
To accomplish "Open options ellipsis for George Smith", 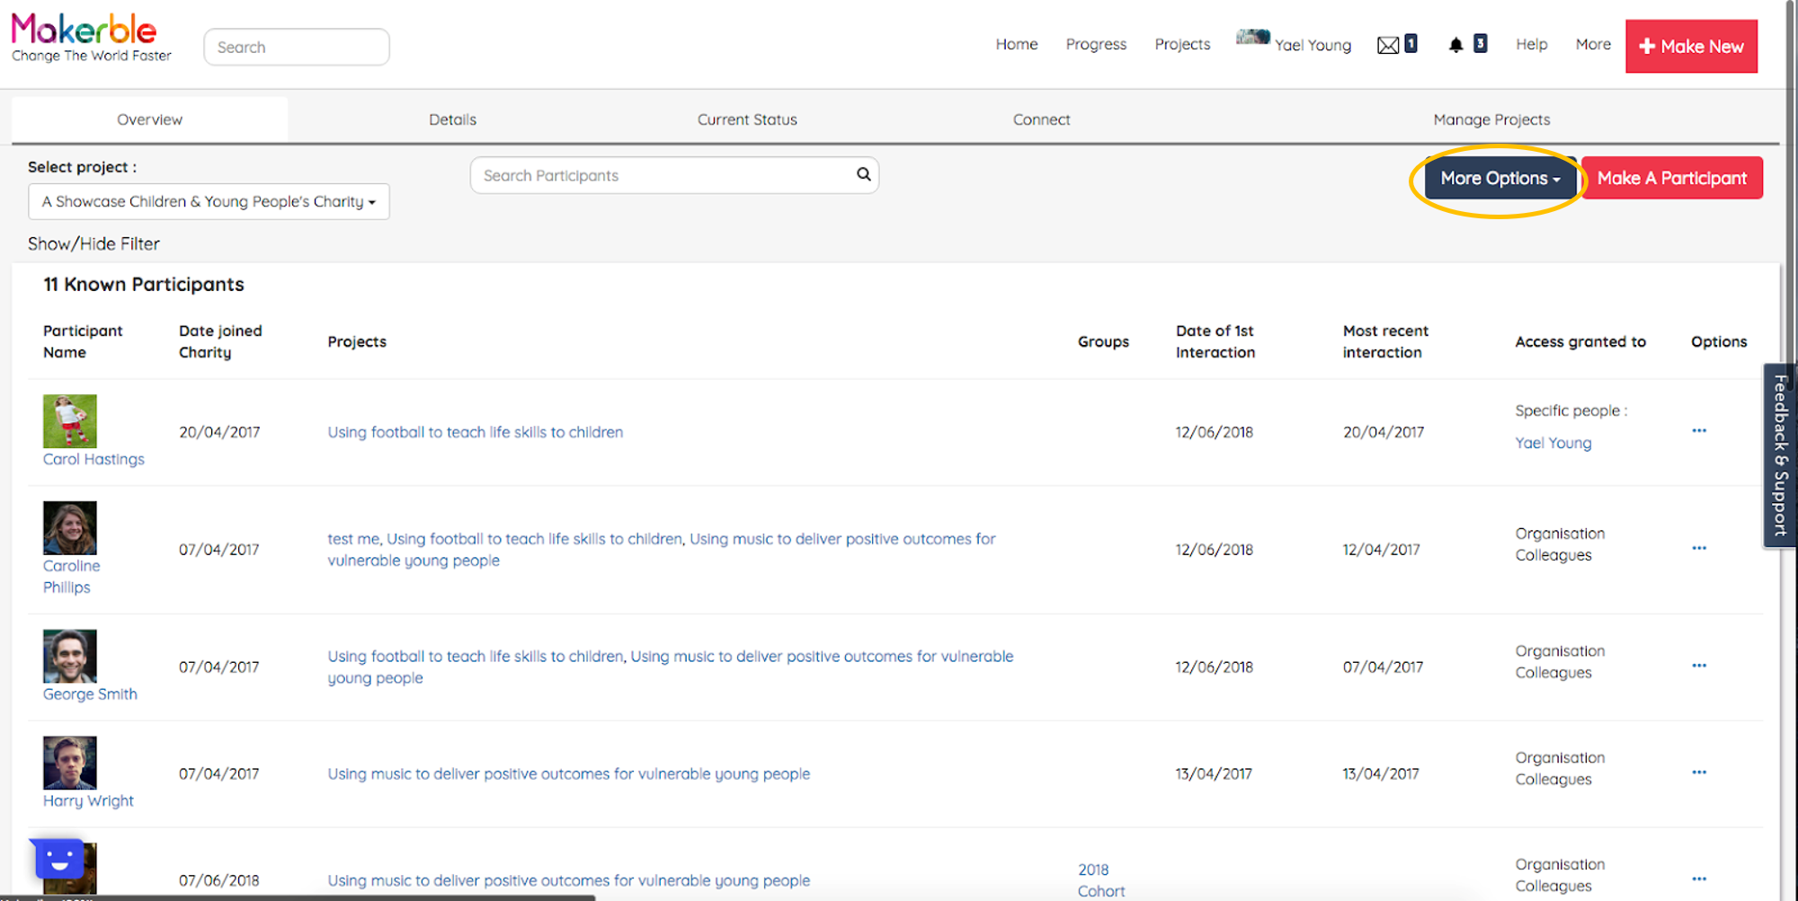I will pyautogui.click(x=1699, y=666).
